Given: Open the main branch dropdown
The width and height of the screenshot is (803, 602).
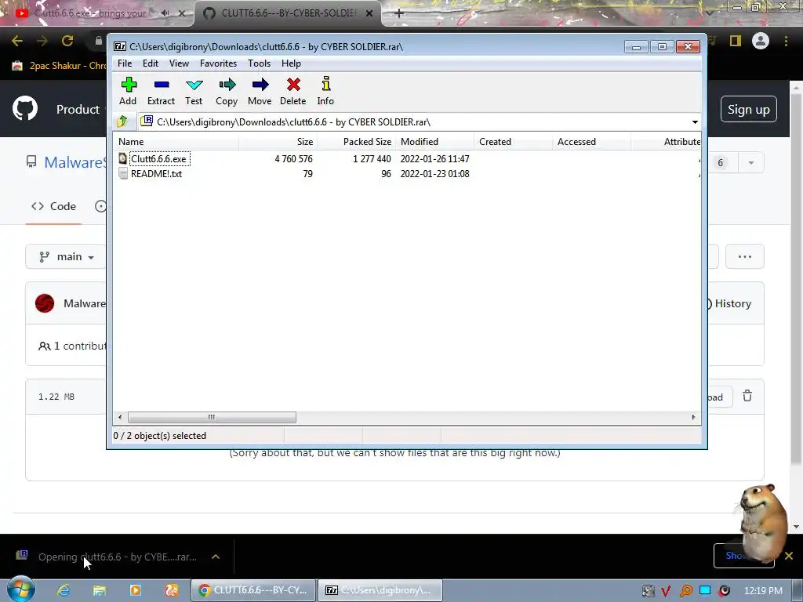Looking at the screenshot, I should click(67, 256).
